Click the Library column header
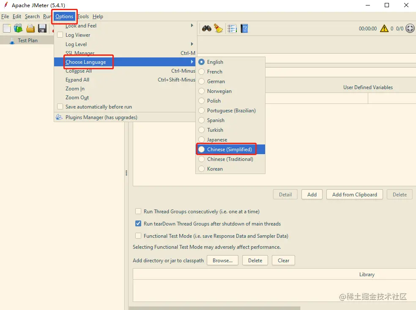 pos(367,275)
